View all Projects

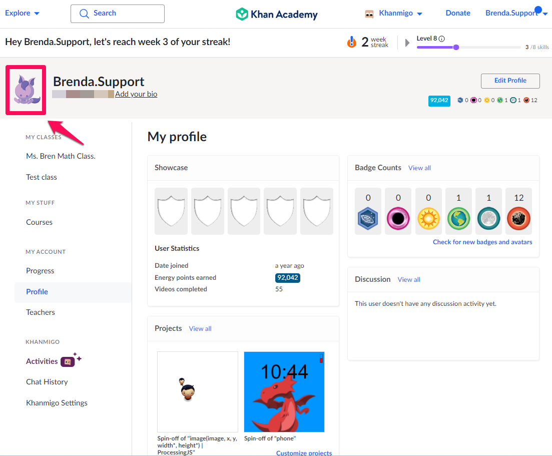coord(200,328)
